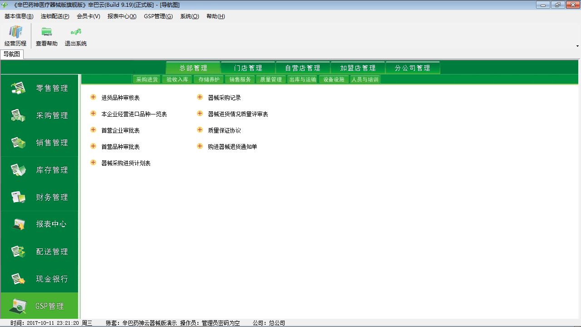Switch to the 门店管理 tab
The image size is (581, 327).
(x=248, y=68)
